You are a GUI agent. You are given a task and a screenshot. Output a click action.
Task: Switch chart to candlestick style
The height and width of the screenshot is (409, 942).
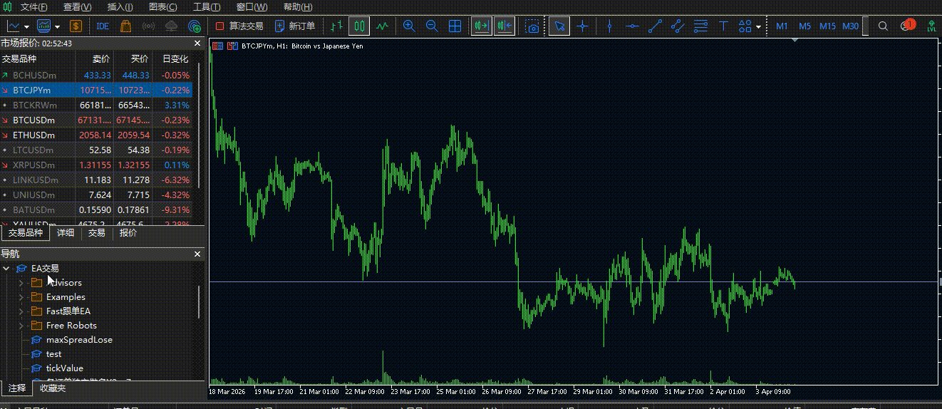pos(360,26)
